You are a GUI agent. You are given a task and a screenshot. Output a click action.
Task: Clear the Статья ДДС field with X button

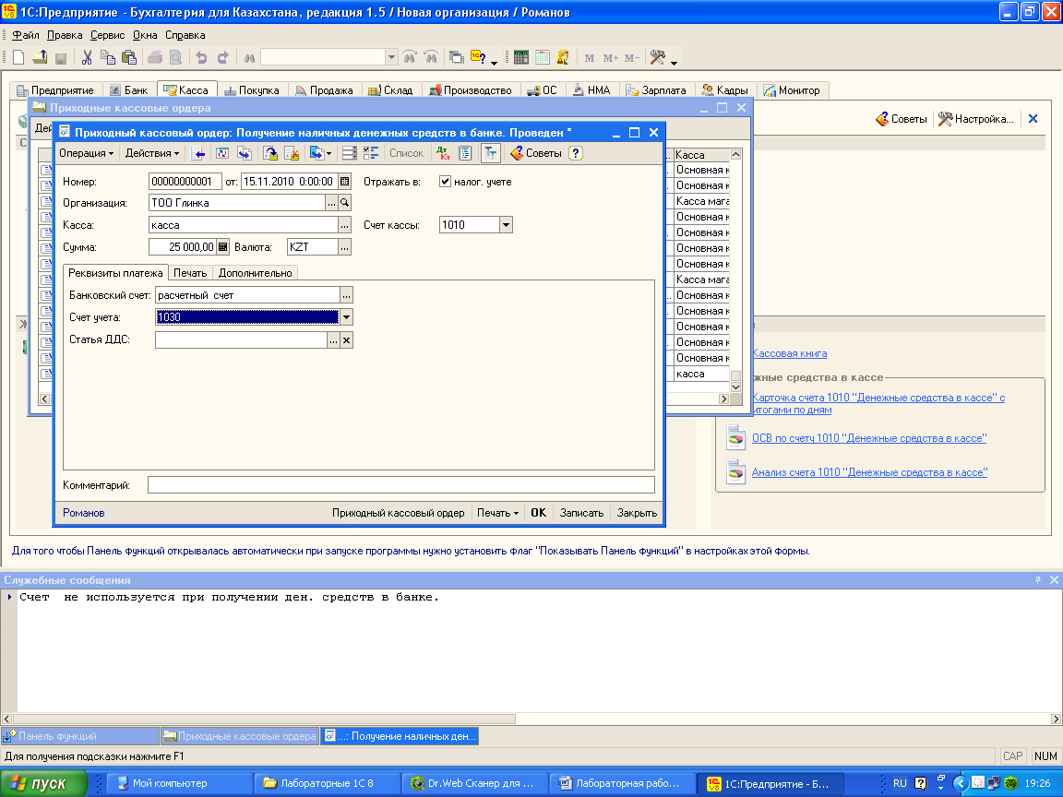346,340
